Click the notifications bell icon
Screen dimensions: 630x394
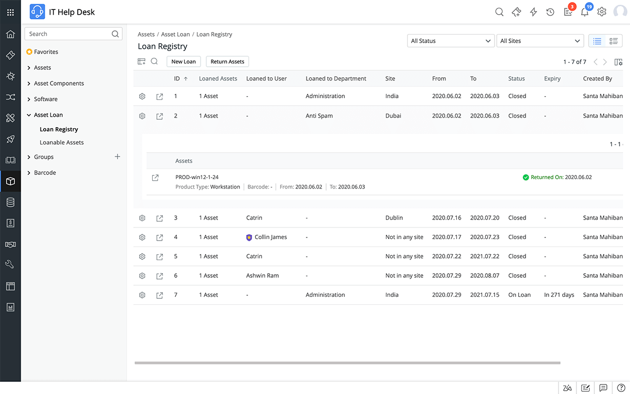[x=584, y=12]
